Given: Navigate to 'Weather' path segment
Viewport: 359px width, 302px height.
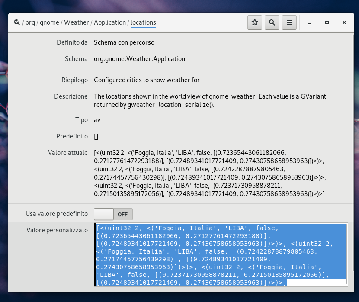Looking at the screenshot, I should [76, 22].
